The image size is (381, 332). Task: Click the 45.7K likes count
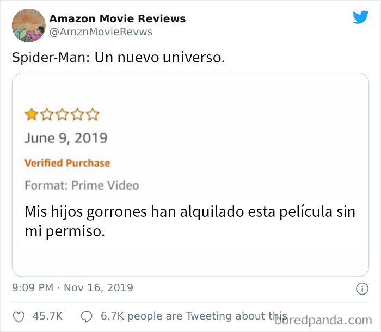point(48,316)
